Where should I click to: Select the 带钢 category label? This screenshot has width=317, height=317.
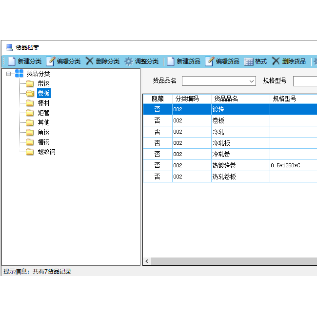point(44,83)
